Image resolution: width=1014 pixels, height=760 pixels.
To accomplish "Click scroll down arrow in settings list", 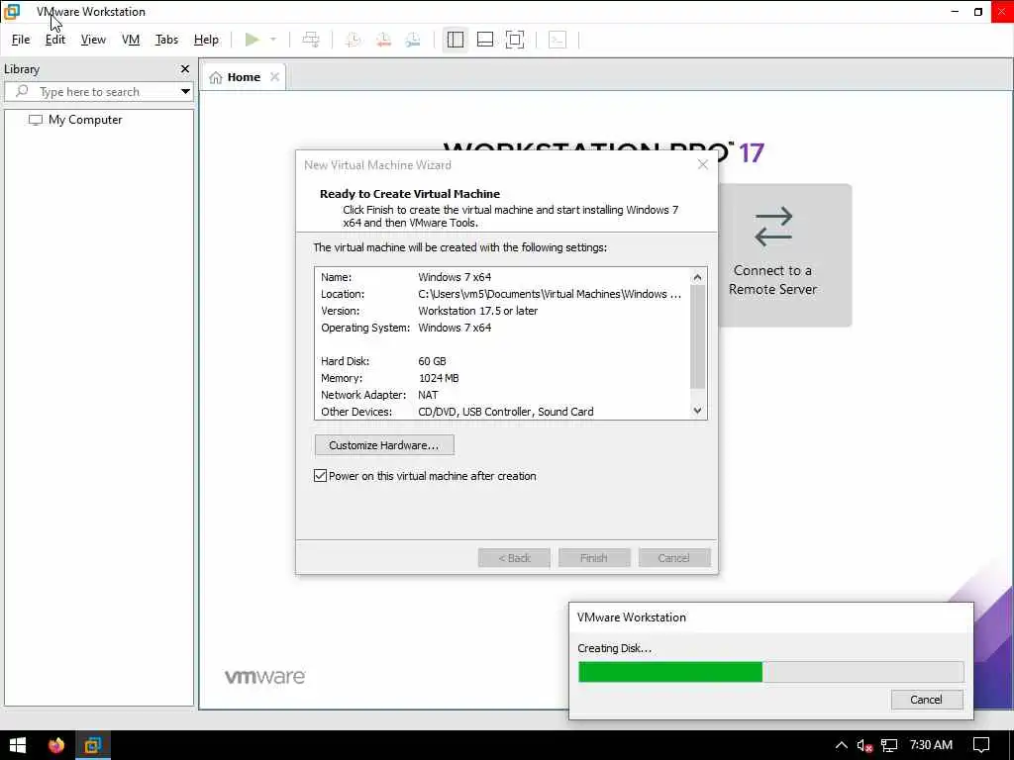I will click(697, 411).
